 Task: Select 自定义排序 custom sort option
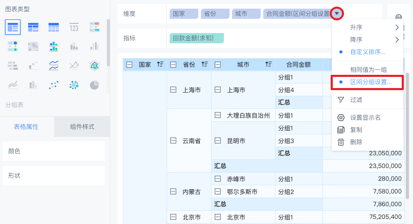point(368,52)
